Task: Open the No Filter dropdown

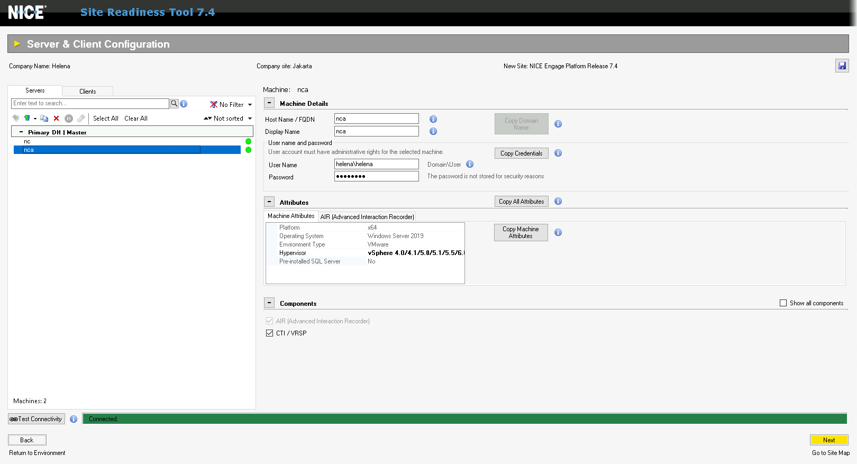Action: (x=231, y=105)
